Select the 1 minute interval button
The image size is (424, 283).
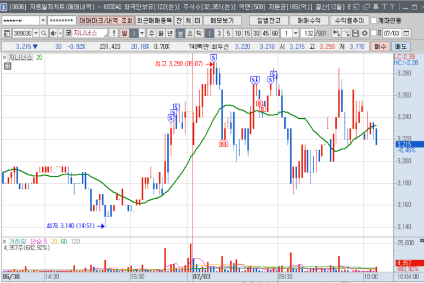[x=210, y=33]
